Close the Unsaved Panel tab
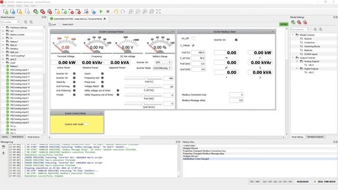The width and height of the screenshot is (338, 190). click(x=105, y=19)
